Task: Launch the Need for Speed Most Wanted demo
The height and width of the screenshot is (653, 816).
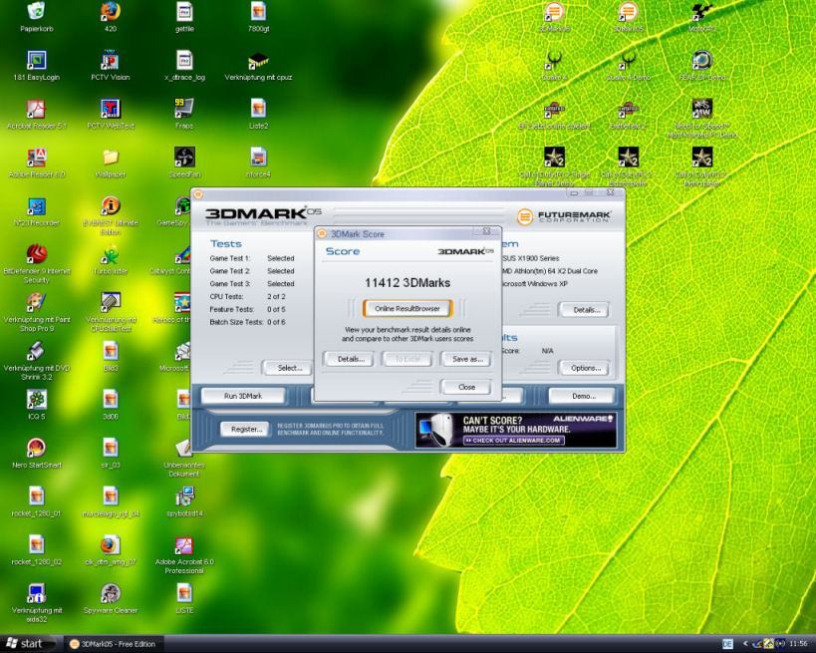Action: click(701, 109)
